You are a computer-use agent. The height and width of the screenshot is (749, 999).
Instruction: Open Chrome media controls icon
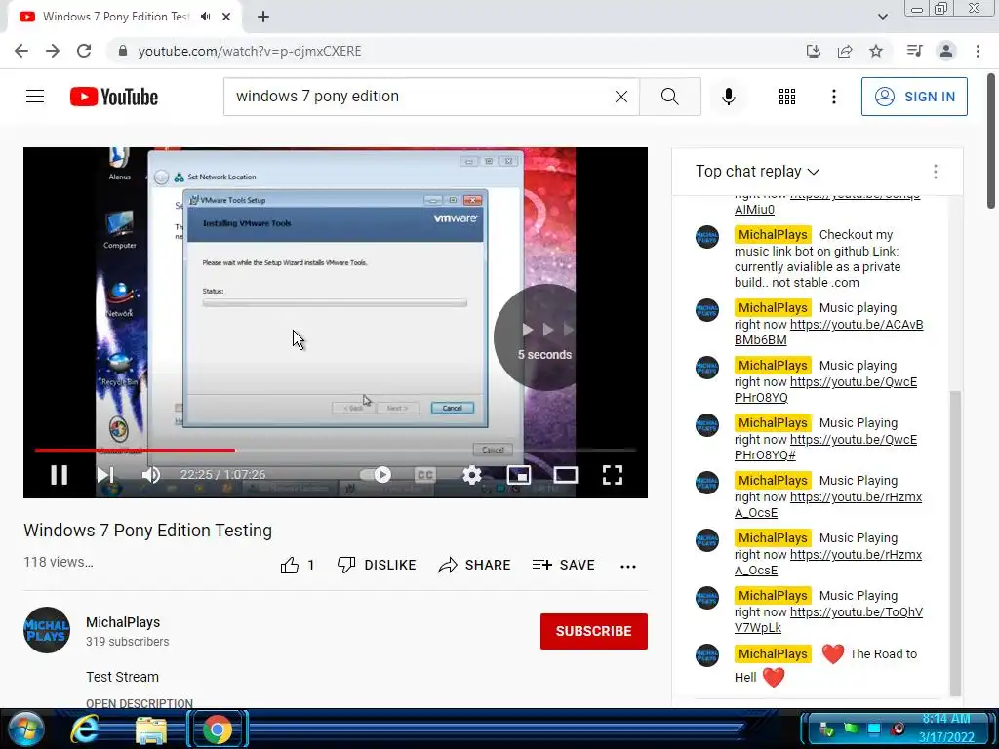915,51
